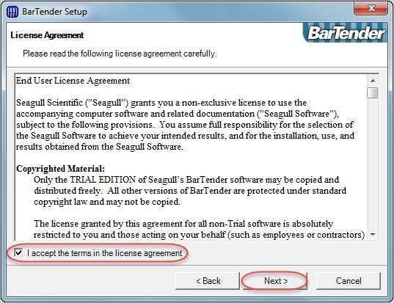Close the BarTender Setup window
Viewport: 394px width, 303px height.
point(371,8)
